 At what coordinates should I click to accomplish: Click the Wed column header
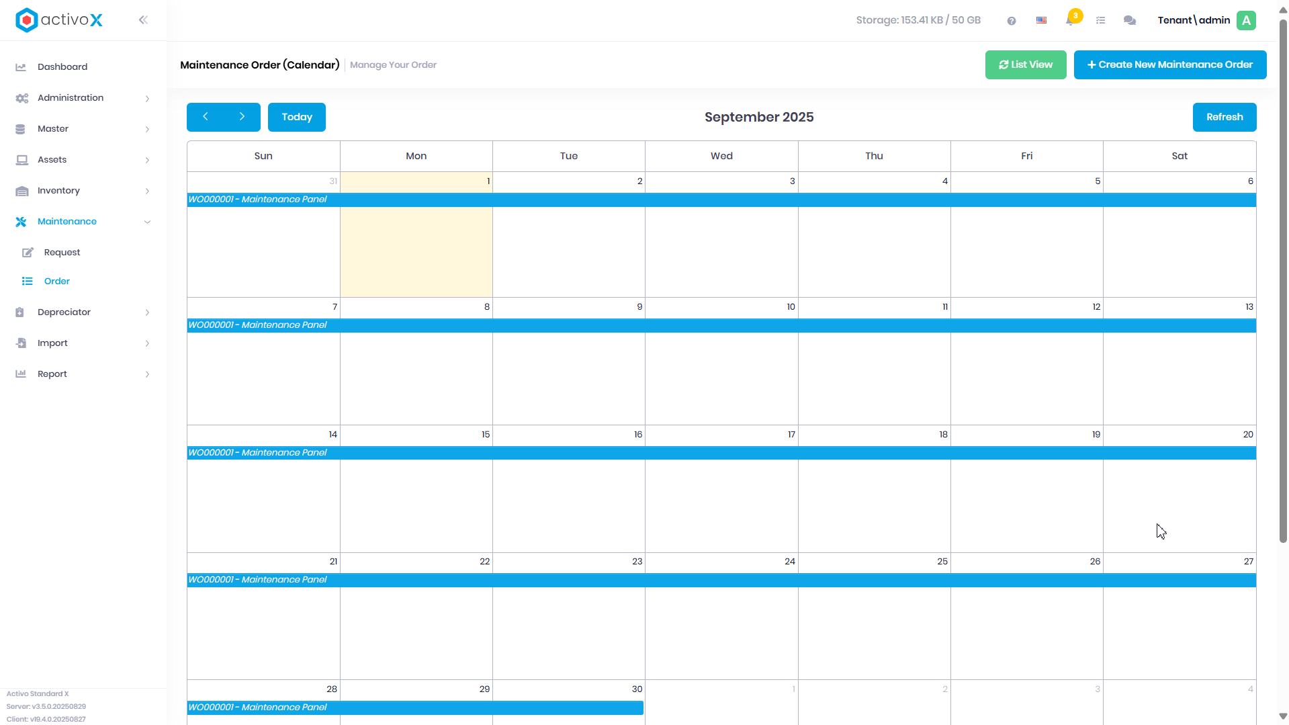[721, 156]
